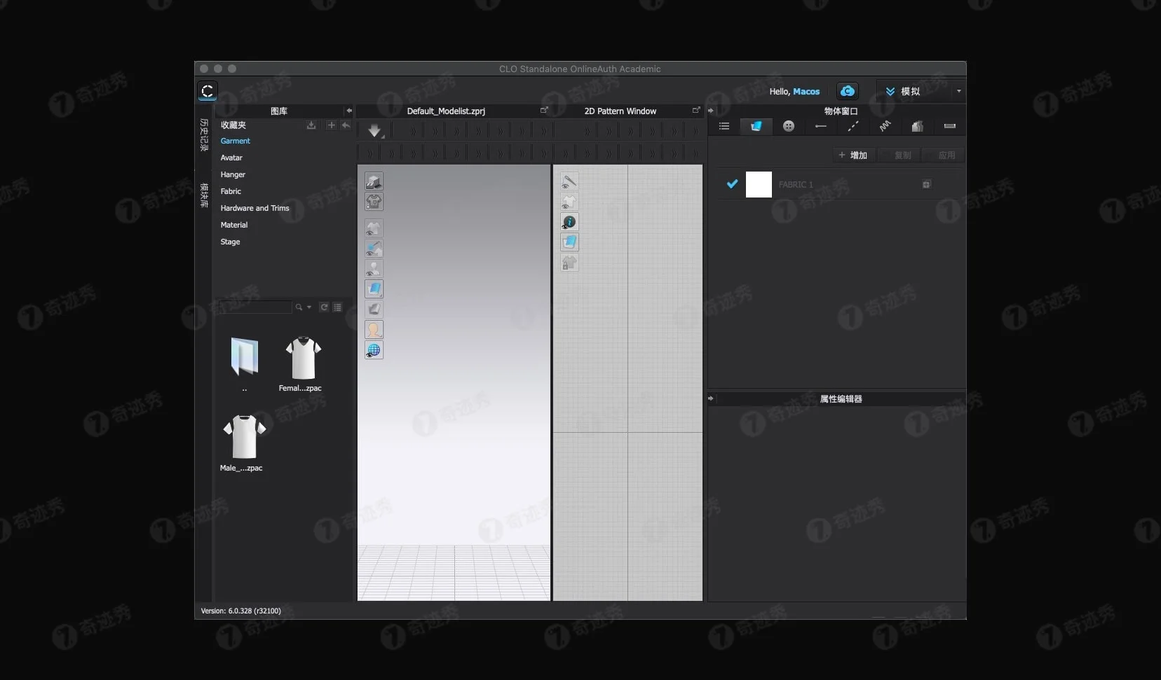This screenshot has width=1161, height=680.
Task: Expand the large down-arrow tool in 3D toolbar
Action: click(374, 131)
